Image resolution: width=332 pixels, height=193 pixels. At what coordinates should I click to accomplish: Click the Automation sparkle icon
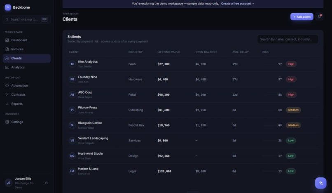(x=7, y=85)
